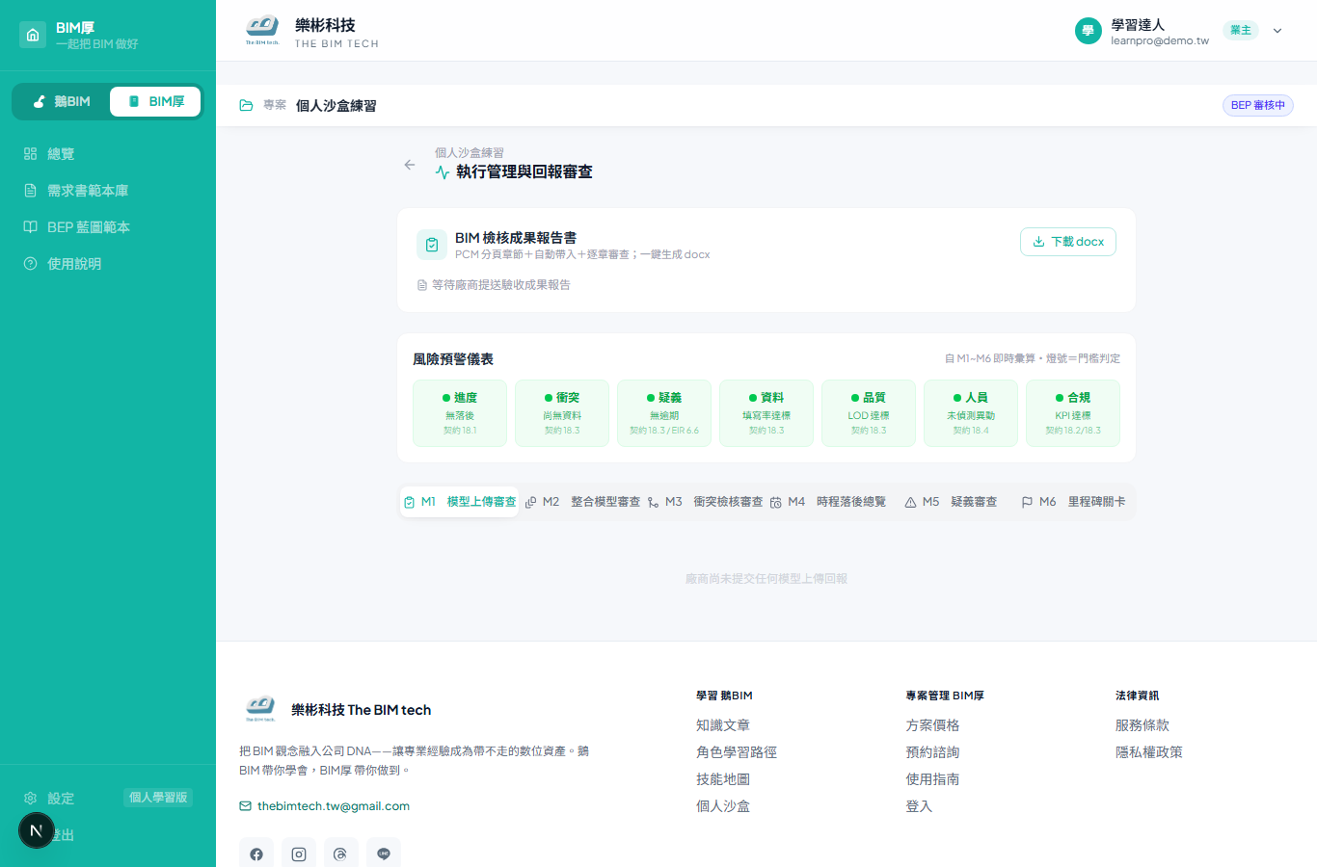Click the BEP 審核中 status badge

[x=1257, y=105]
